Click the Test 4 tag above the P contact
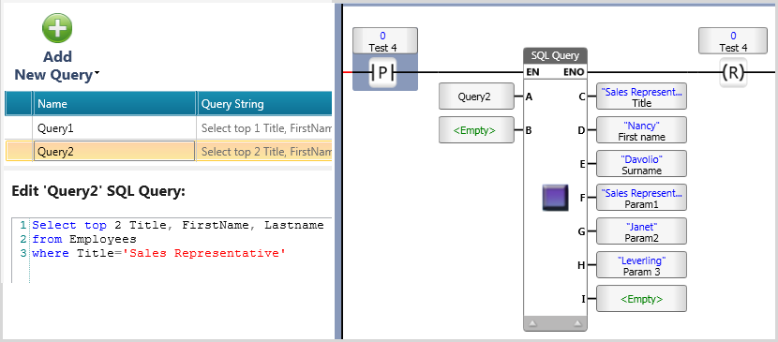 tap(385, 41)
